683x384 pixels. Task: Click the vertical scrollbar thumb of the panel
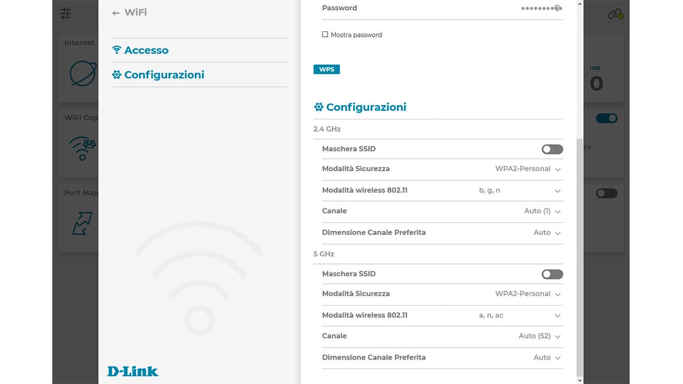580,256
